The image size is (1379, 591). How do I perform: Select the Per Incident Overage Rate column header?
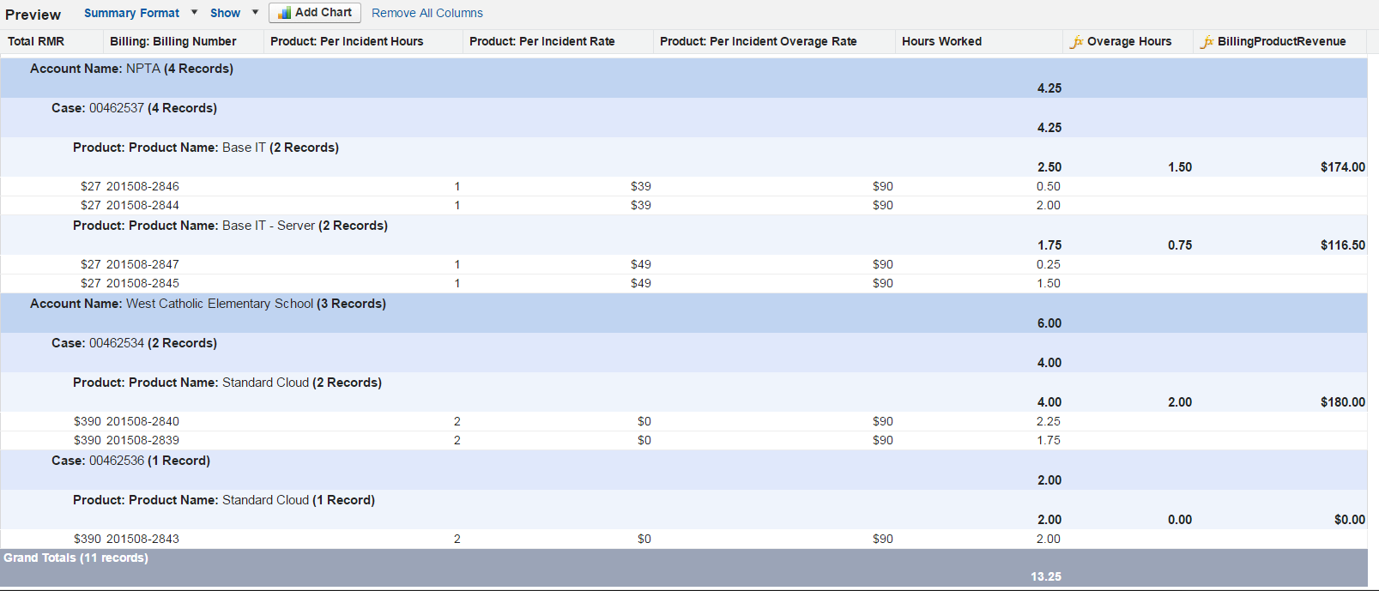pyautogui.click(x=758, y=41)
